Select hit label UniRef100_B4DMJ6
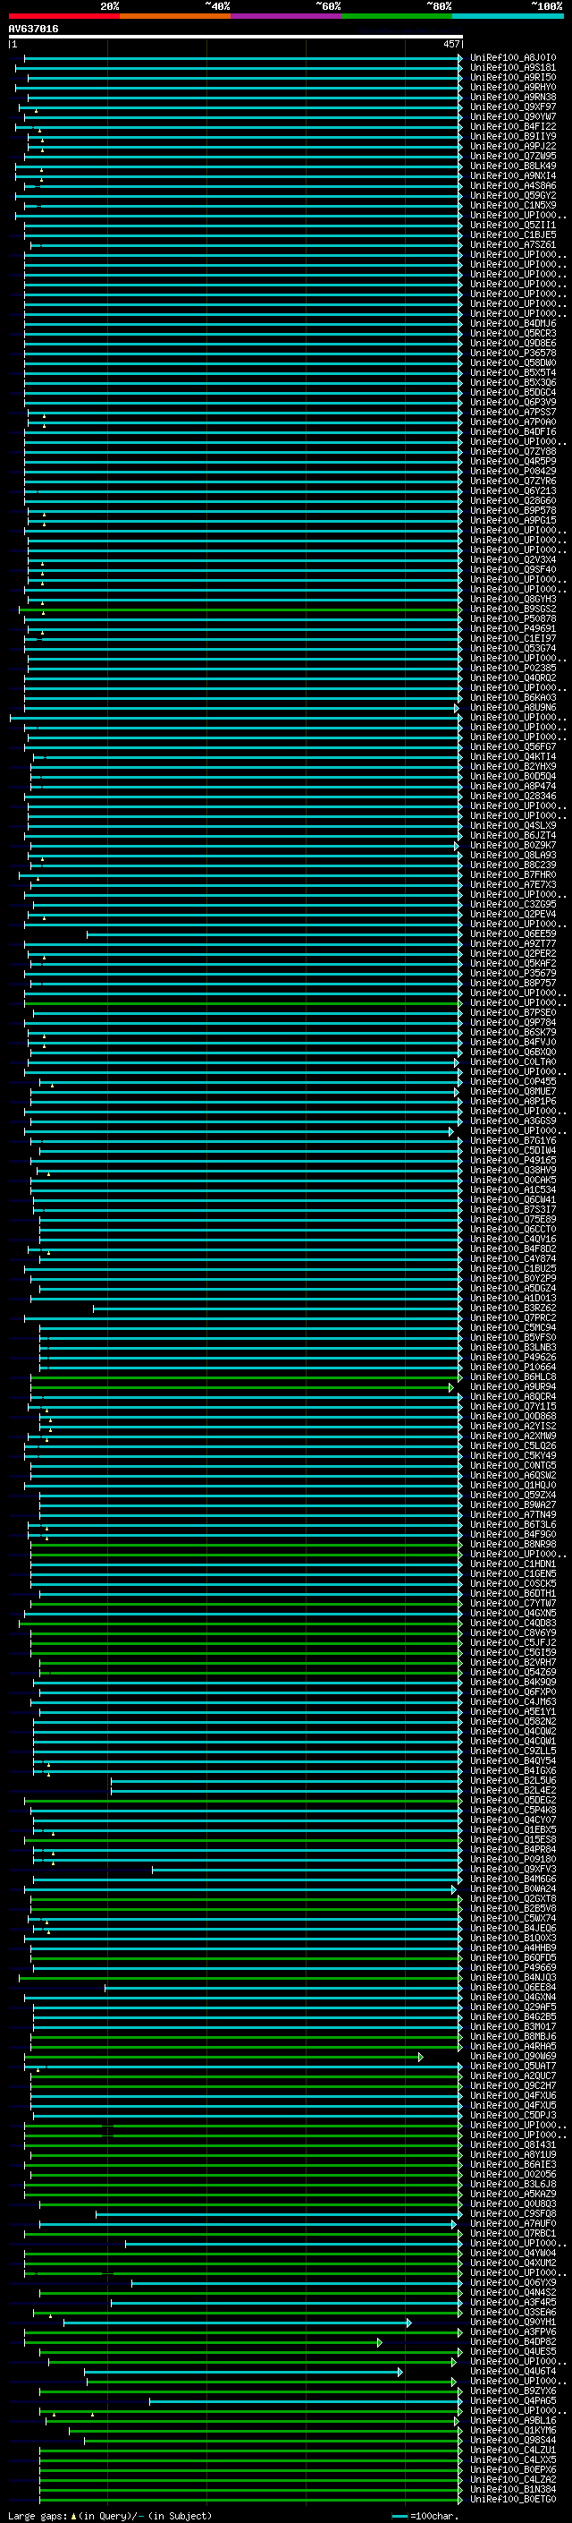Screen dimensions: 572x2523 (x=512, y=323)
